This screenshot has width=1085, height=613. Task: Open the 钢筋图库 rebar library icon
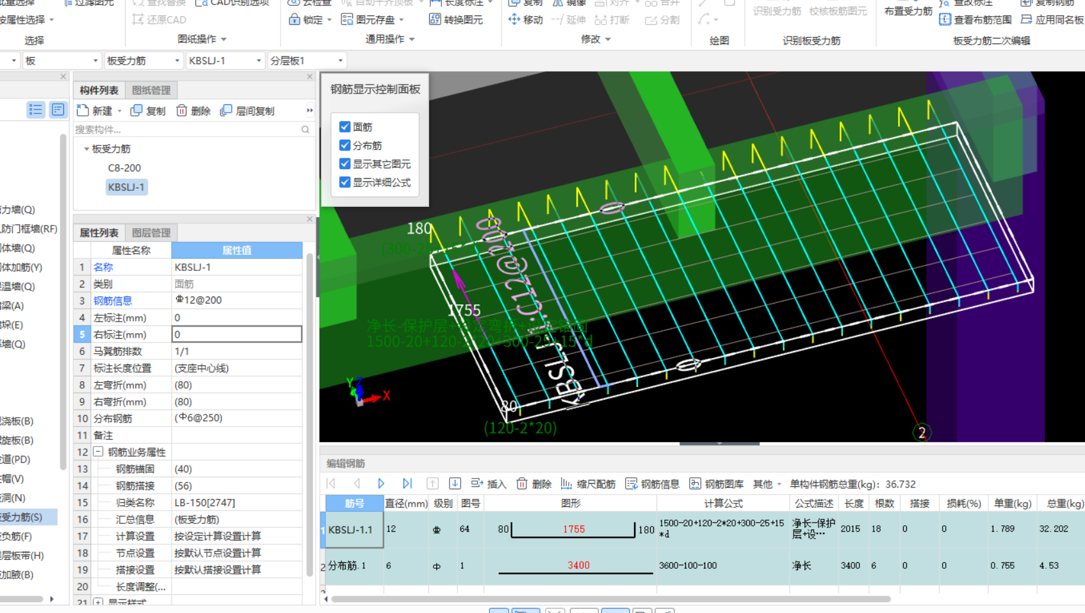coord(695,484)
